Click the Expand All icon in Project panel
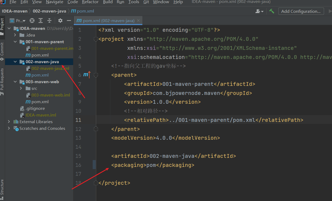This screenshot has width=332, height=201. pos(41,21)
